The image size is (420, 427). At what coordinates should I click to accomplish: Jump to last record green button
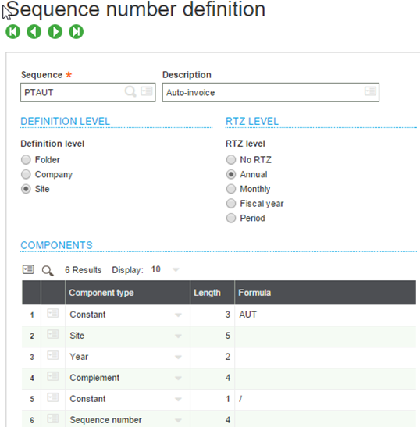pyautogui.click(x=77, y=31)
